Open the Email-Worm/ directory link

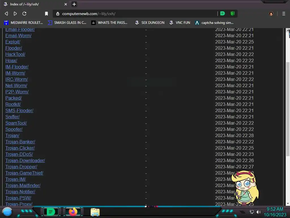[x=18, y=35]
